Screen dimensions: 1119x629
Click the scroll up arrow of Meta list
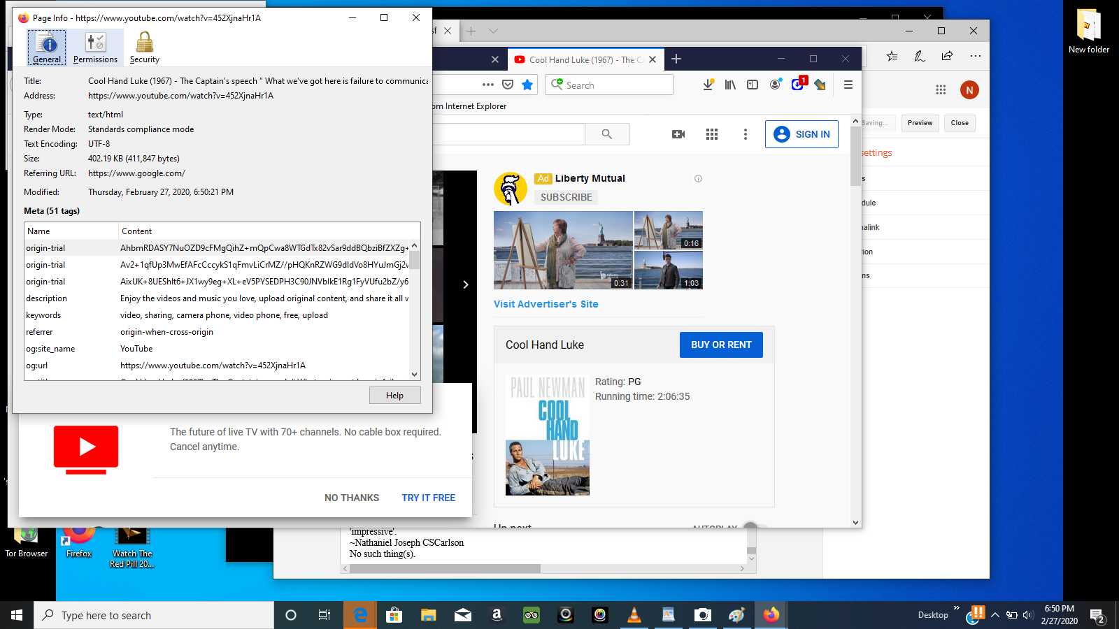pyautogui.click(x=414, y=245)
